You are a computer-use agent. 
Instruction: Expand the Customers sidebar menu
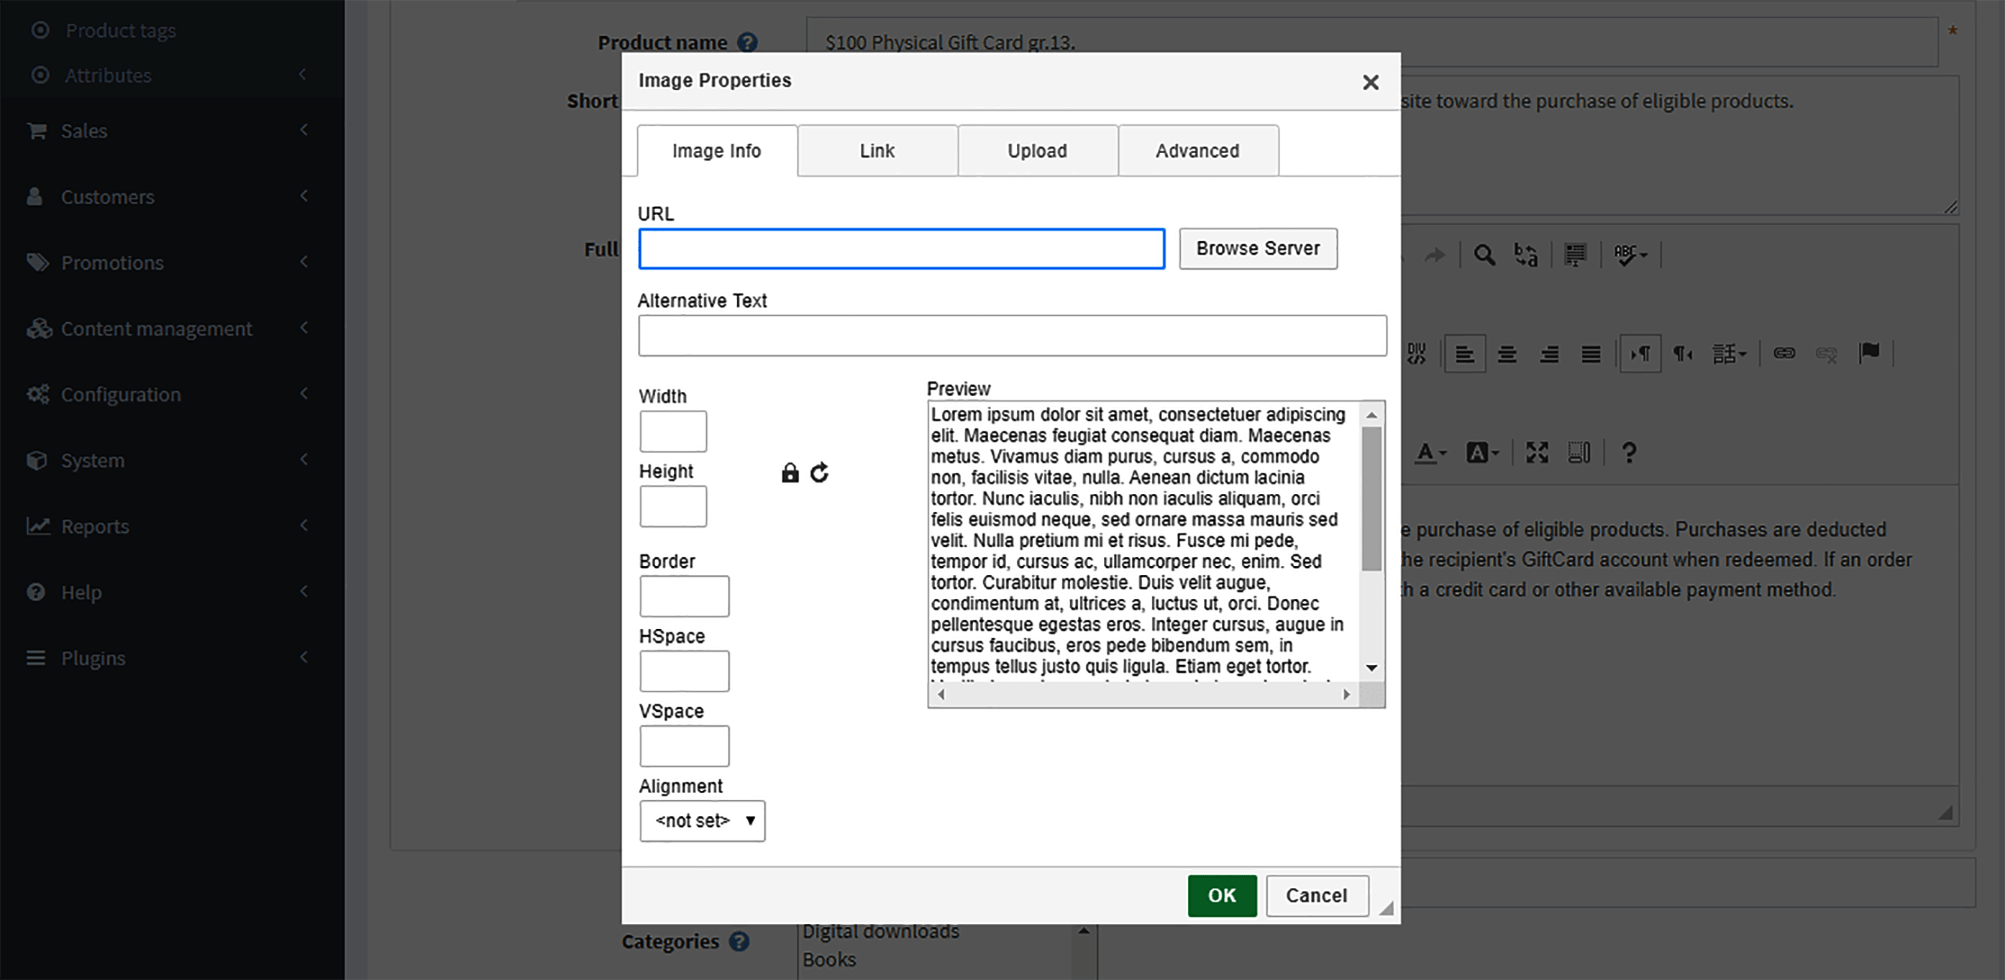pos(171,197)
